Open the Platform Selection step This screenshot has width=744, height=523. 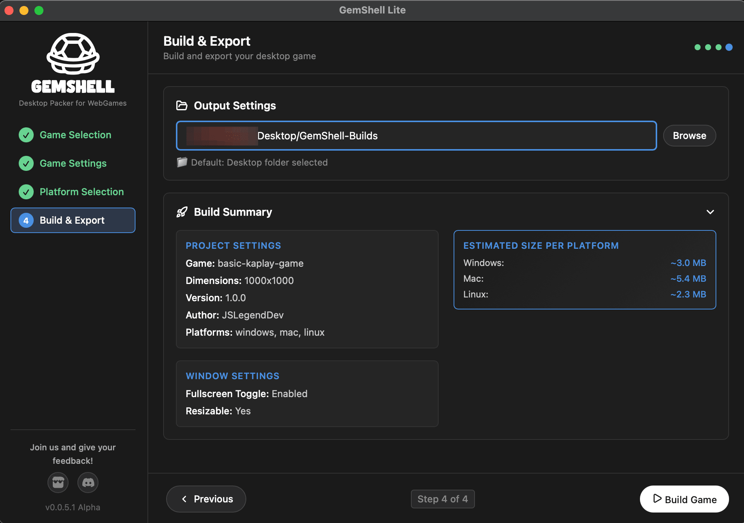(82, 192)
